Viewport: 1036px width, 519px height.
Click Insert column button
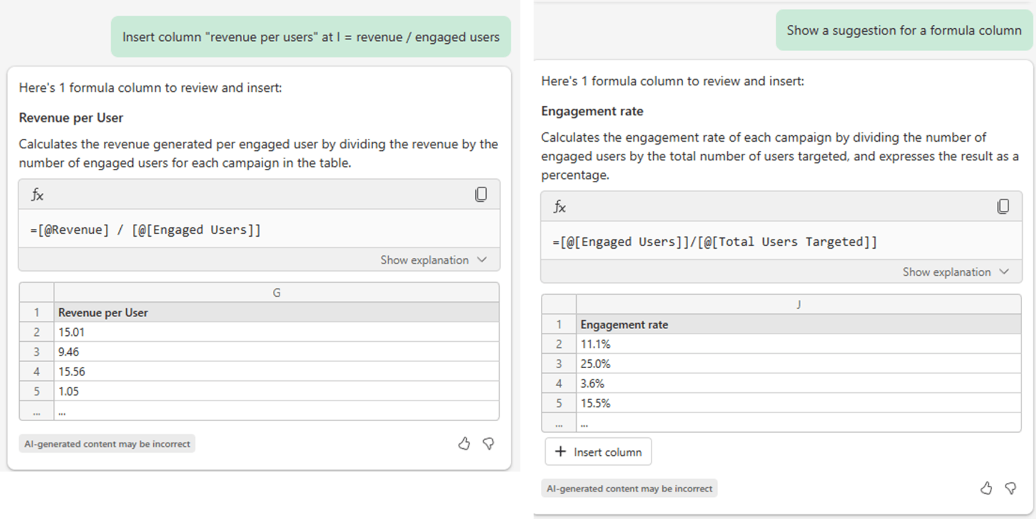coord(598,452)
